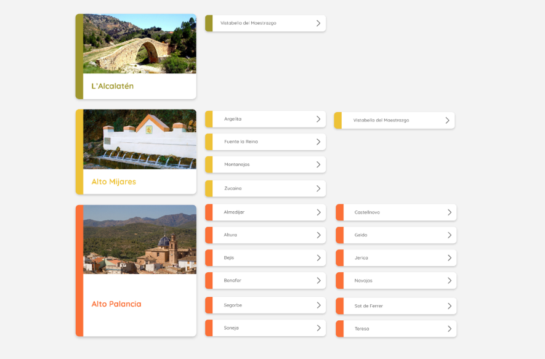545x359 pixels.
Task: Select the Navajas town button
Action: [396, 280]
